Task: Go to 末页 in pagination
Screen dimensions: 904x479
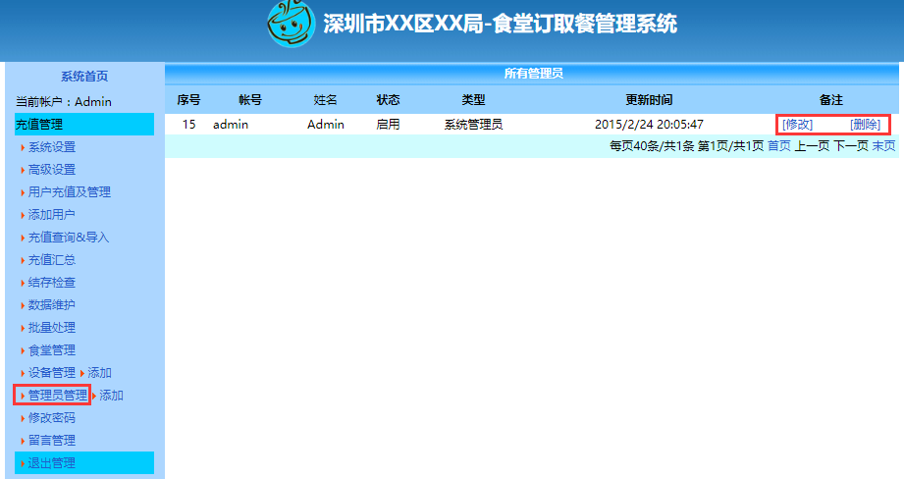Action: pyautogui.click(x=883, y=146)
